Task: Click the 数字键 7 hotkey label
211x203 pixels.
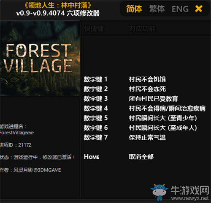Action: [96, 137]
